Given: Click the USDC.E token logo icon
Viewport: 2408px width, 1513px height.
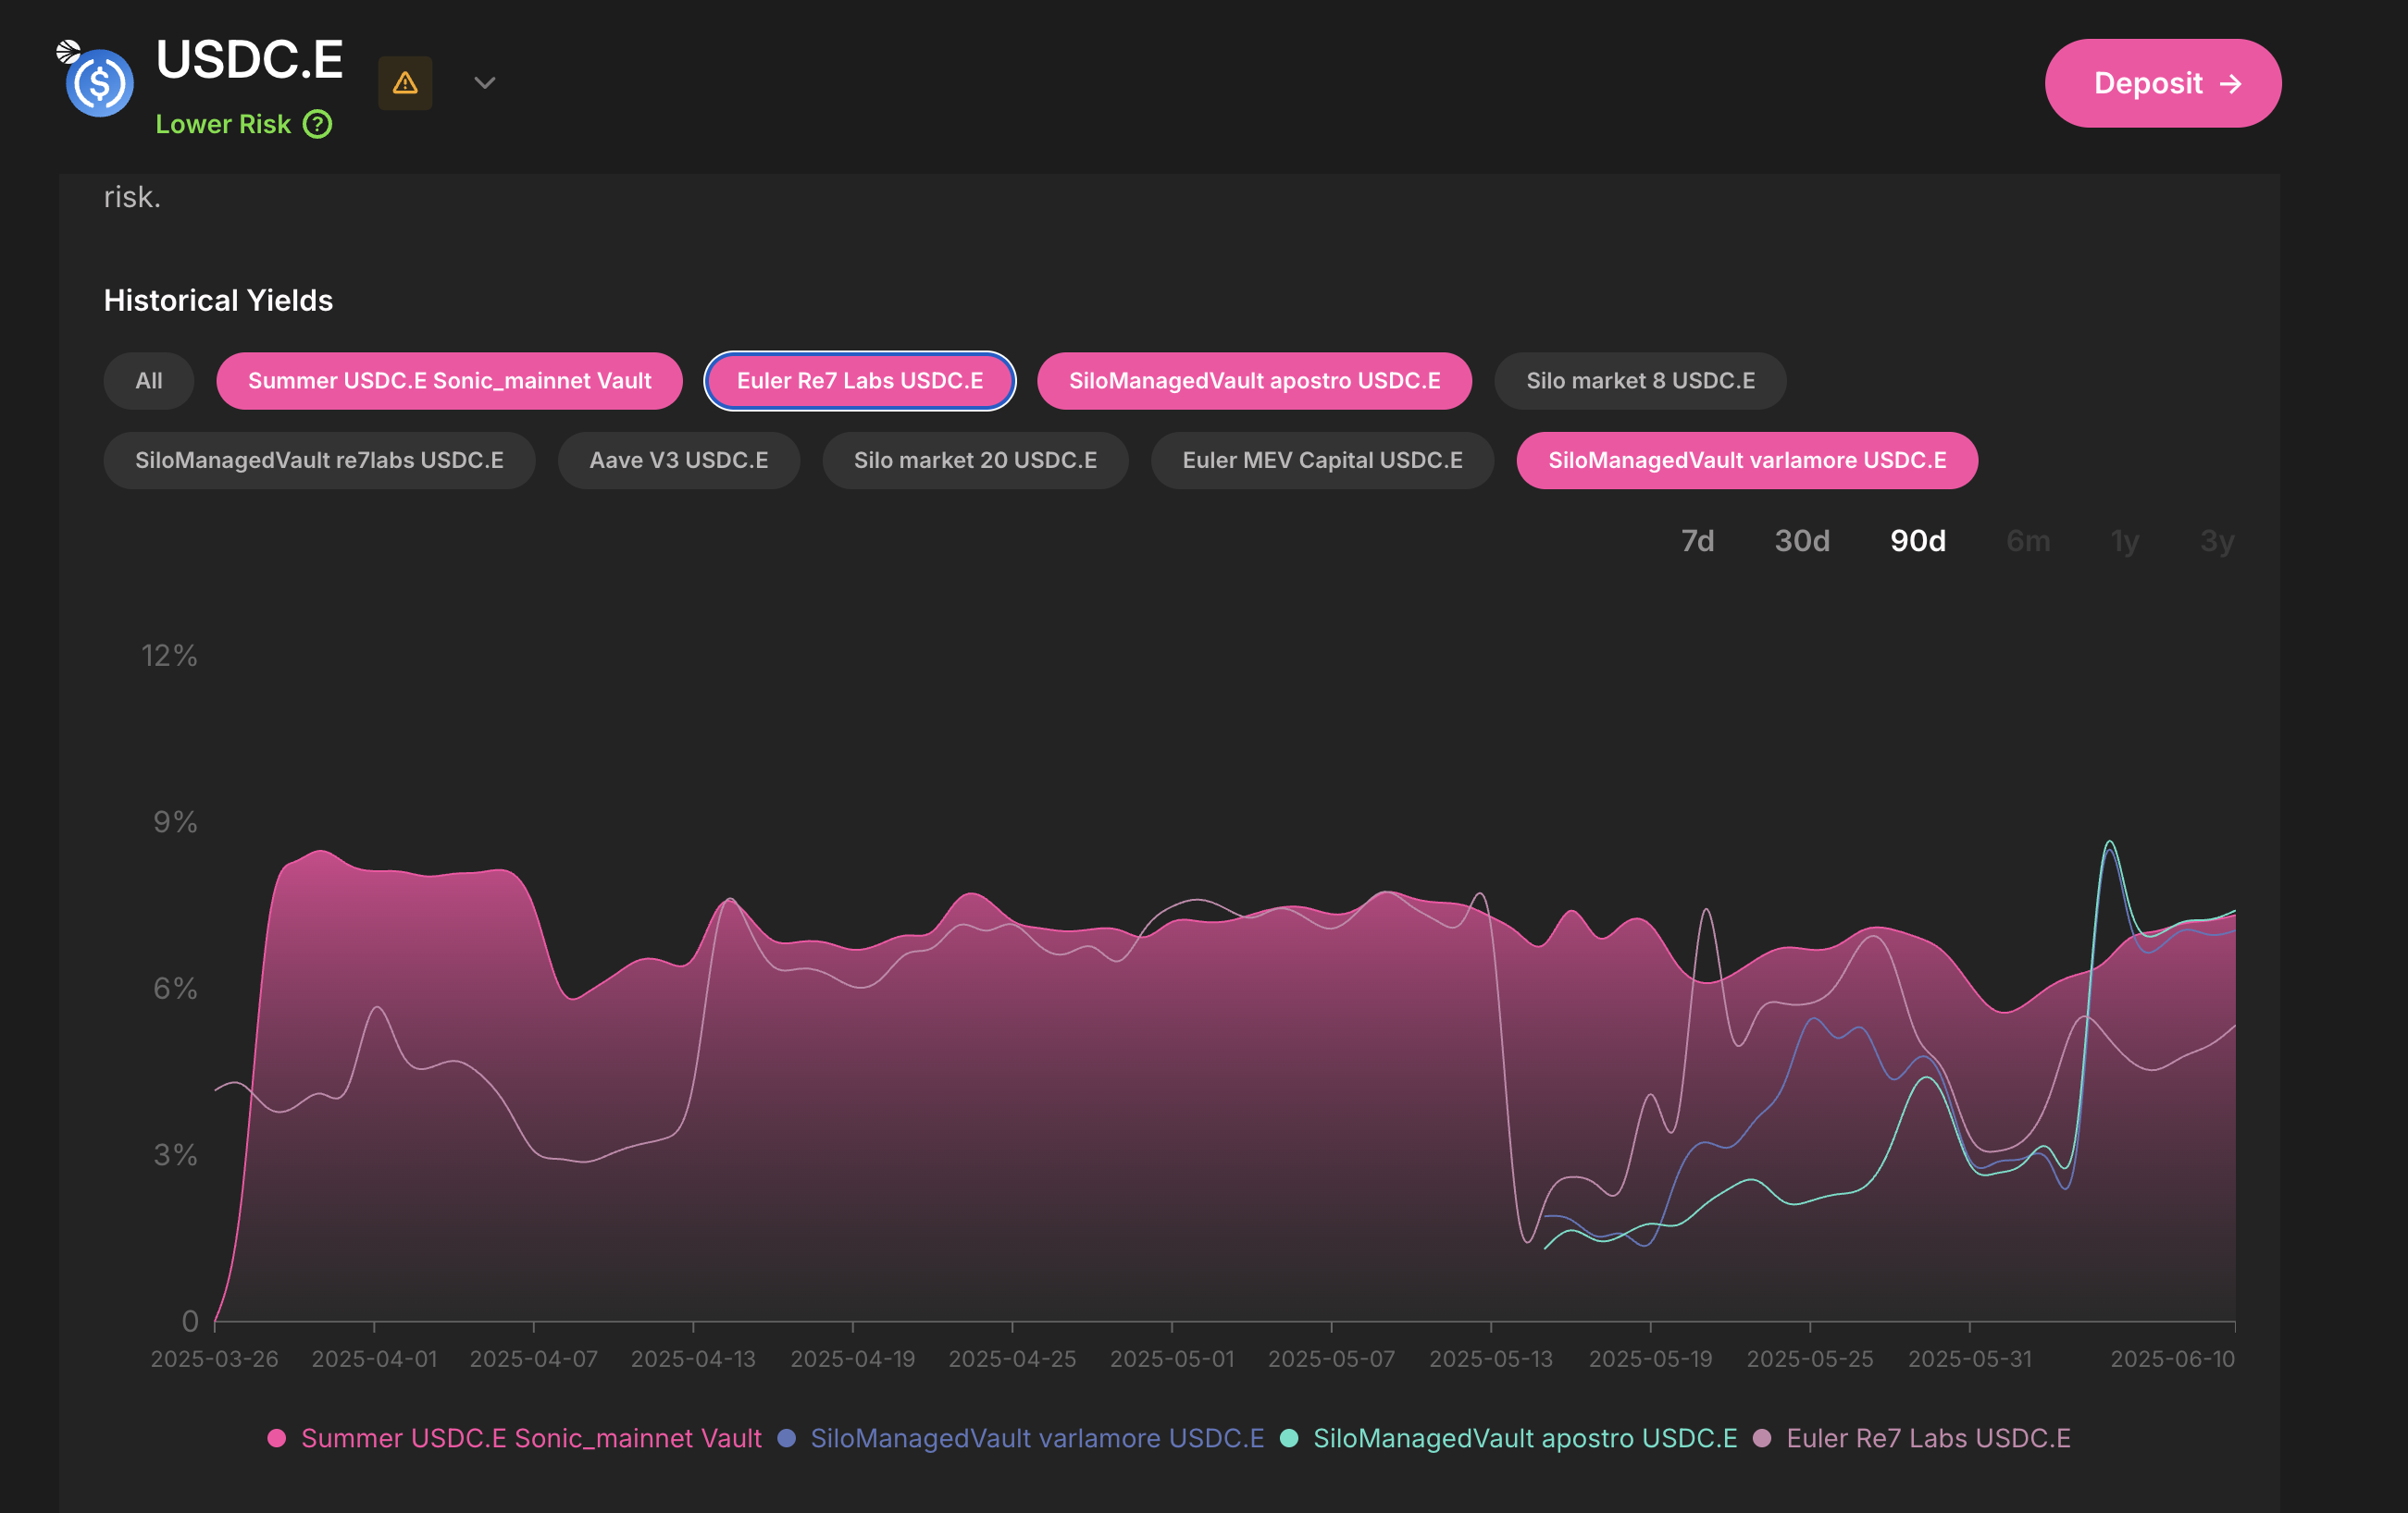Looking at the screenshot, I should point(99,82).
